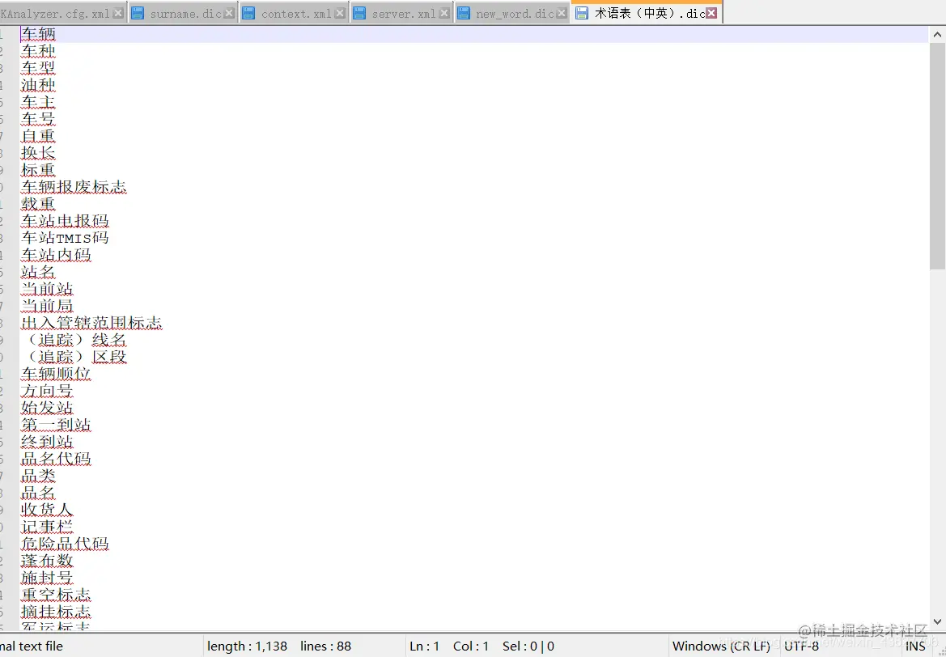This screenshot has width=946, height=657.
Task: Switch to the surname.dic tab
Action: [x=185, y=13]
